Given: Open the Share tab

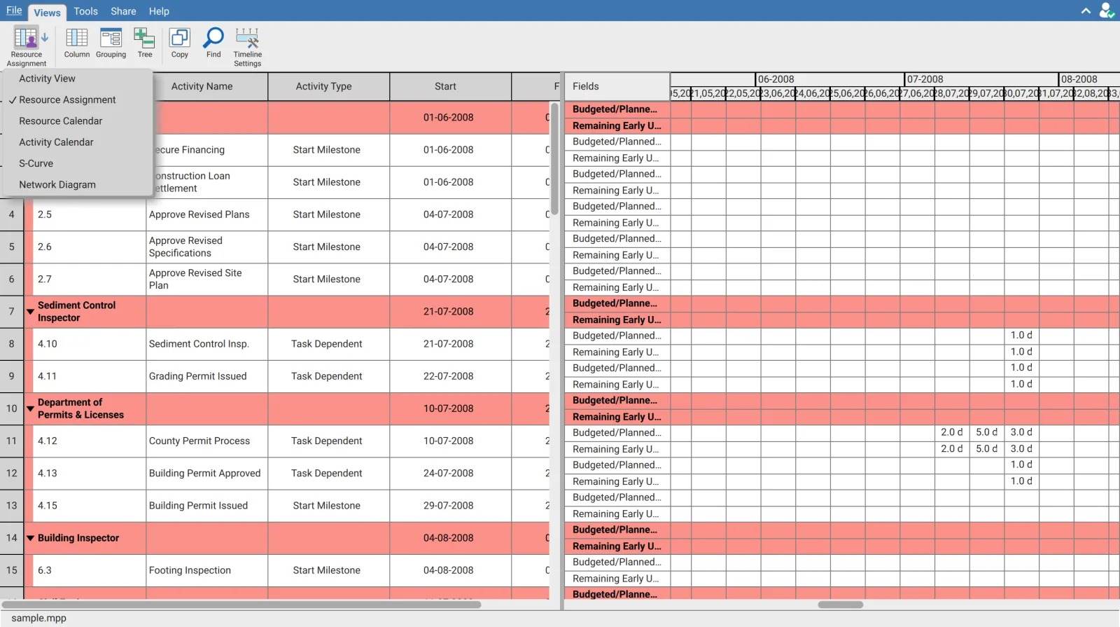Looking at the screenshot, I should [x=123, y=11].
